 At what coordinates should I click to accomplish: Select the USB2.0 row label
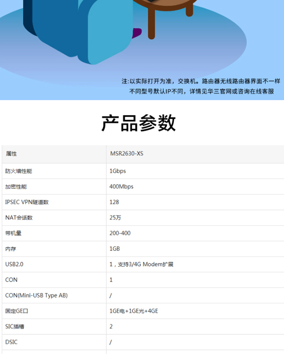pos(14,264)
